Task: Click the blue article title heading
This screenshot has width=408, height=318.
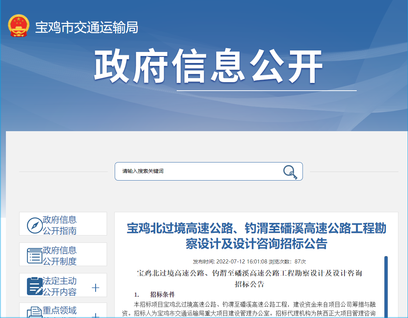Action: pos(256,236)
